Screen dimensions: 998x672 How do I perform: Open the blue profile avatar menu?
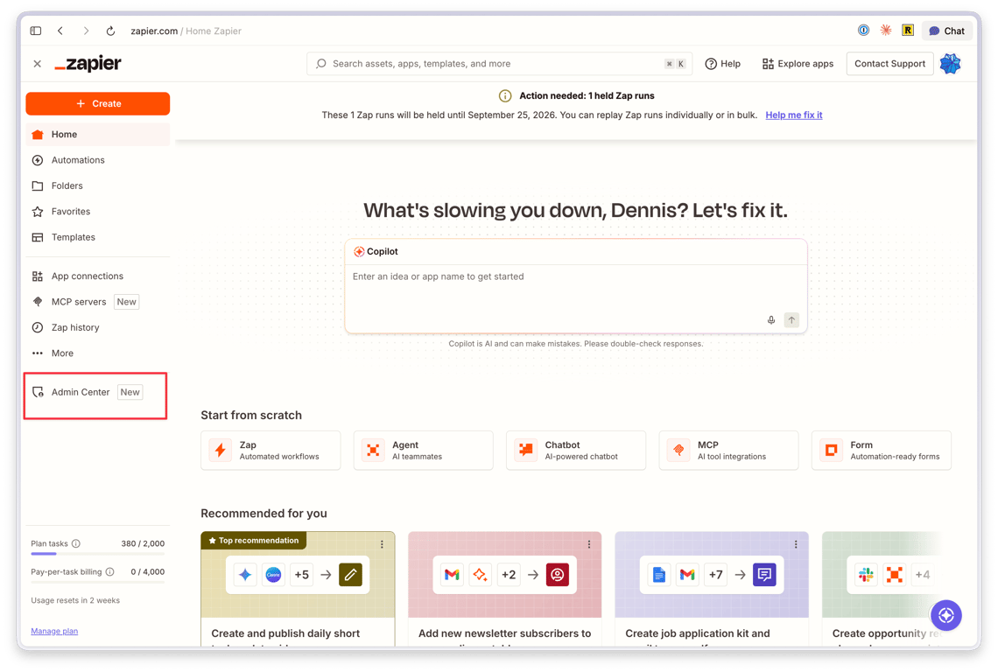pos(950,64)
